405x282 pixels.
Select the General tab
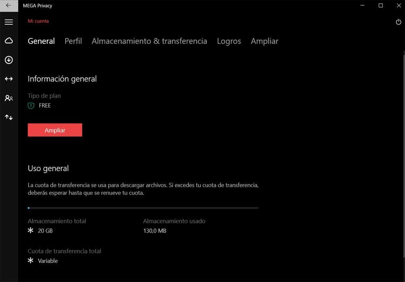[x=41, y=41]
